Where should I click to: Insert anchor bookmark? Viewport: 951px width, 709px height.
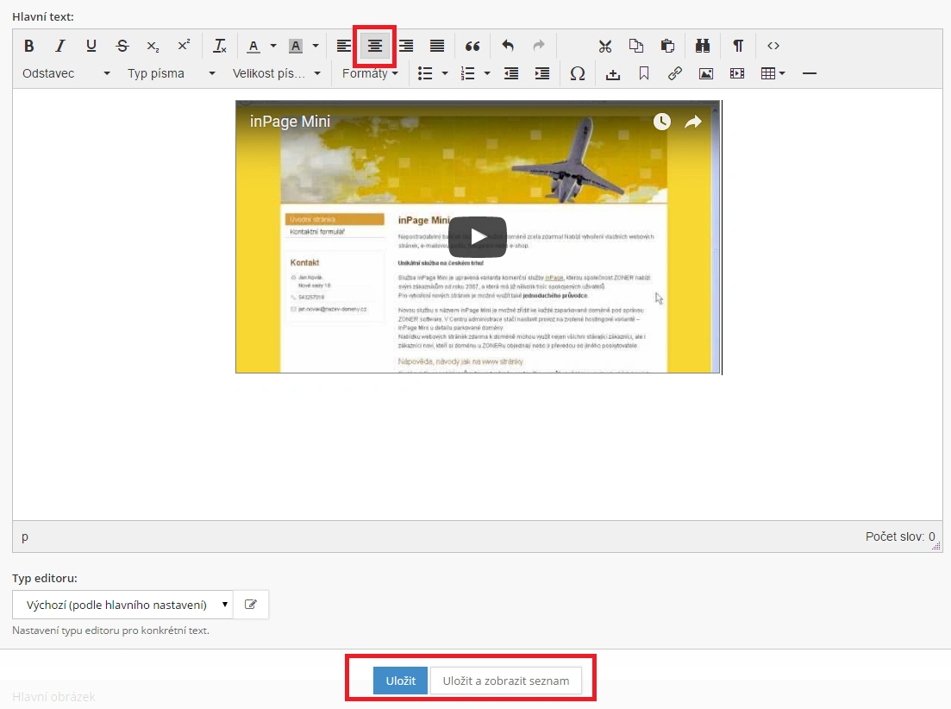click(644, 73)
